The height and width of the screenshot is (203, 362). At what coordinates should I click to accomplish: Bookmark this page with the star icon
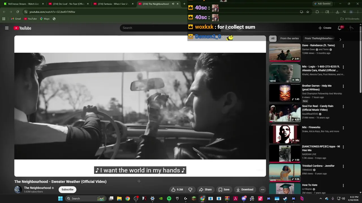[x=308, y=12]
